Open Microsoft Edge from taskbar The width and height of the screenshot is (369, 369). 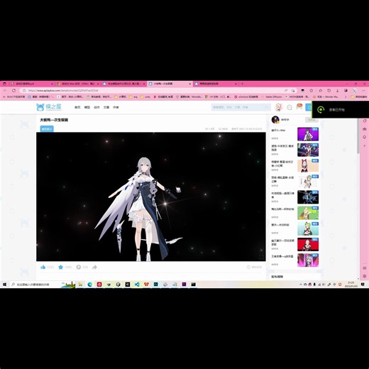tap(89, 285)
